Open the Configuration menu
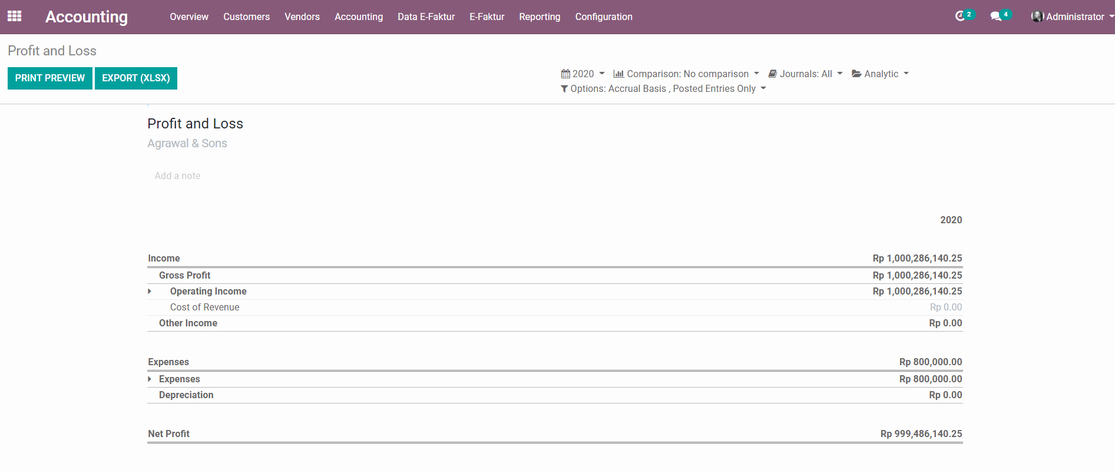The height and width of the screenshot is (473, 1115). coord(603,16)
